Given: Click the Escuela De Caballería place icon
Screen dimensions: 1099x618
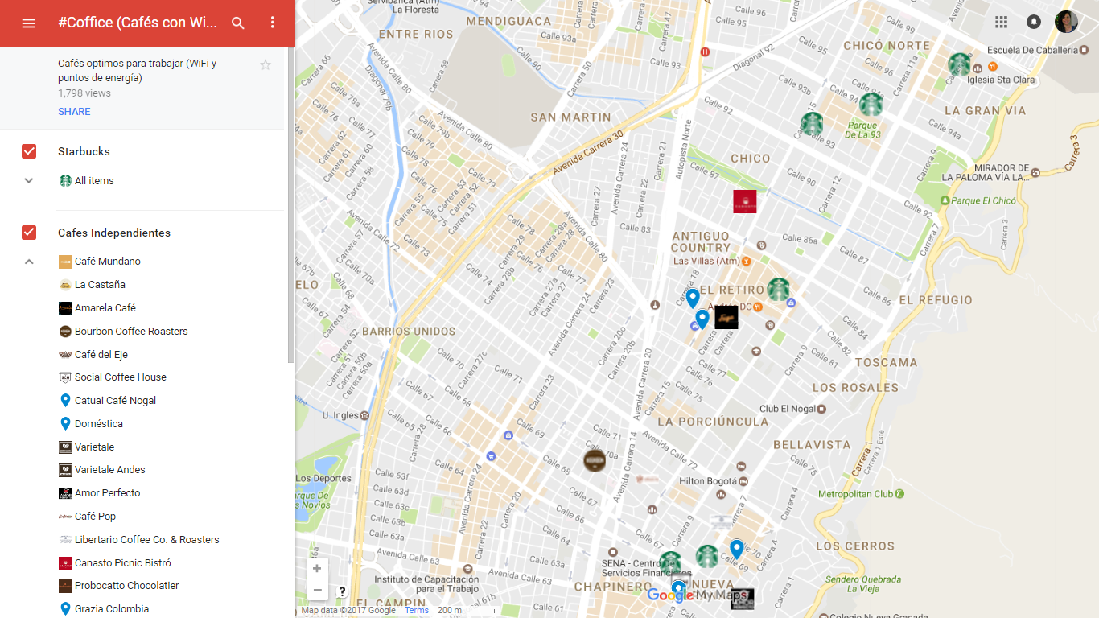Looking at the screenshot, I should pyautogui.click(x=1085, y=50).
